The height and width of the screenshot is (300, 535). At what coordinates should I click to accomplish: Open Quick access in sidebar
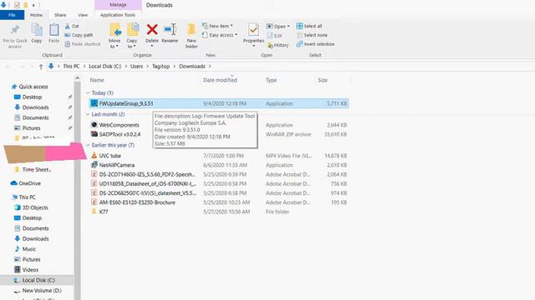point(33,87)
